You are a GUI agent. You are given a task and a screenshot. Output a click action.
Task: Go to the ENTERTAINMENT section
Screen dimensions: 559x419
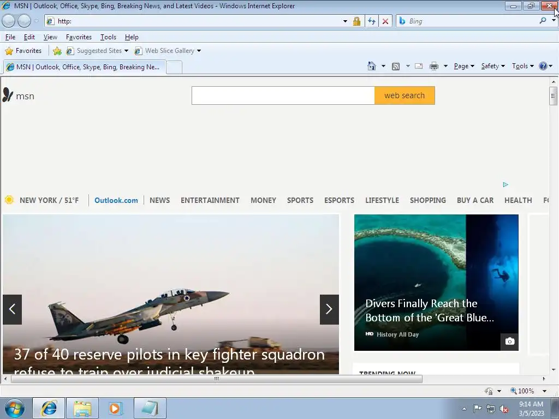210,200
